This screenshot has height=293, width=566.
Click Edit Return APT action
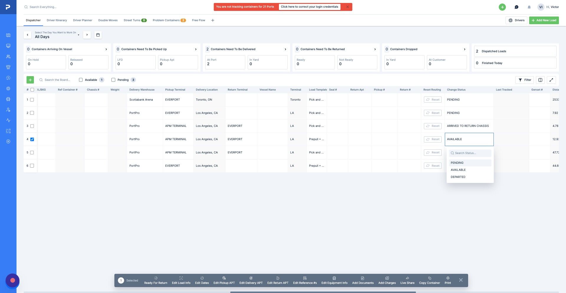[278, 280]
